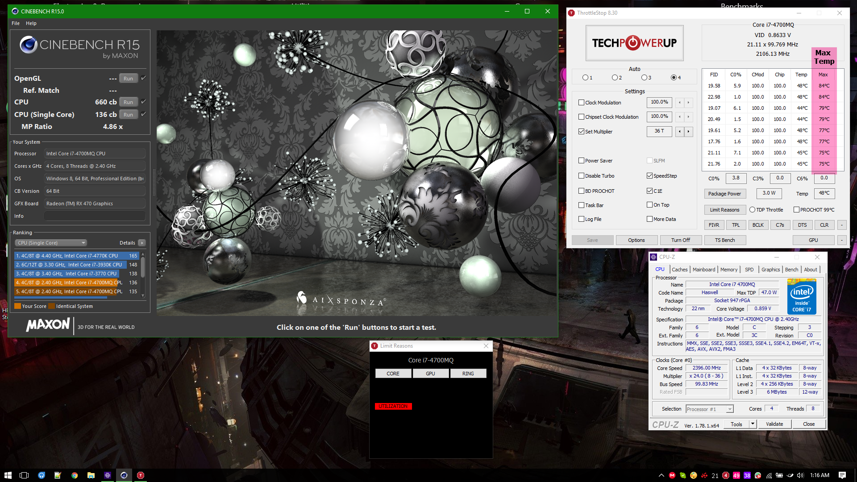Click the Intel Core i7 badge in CPU-Z

click(x=802, y=296)
